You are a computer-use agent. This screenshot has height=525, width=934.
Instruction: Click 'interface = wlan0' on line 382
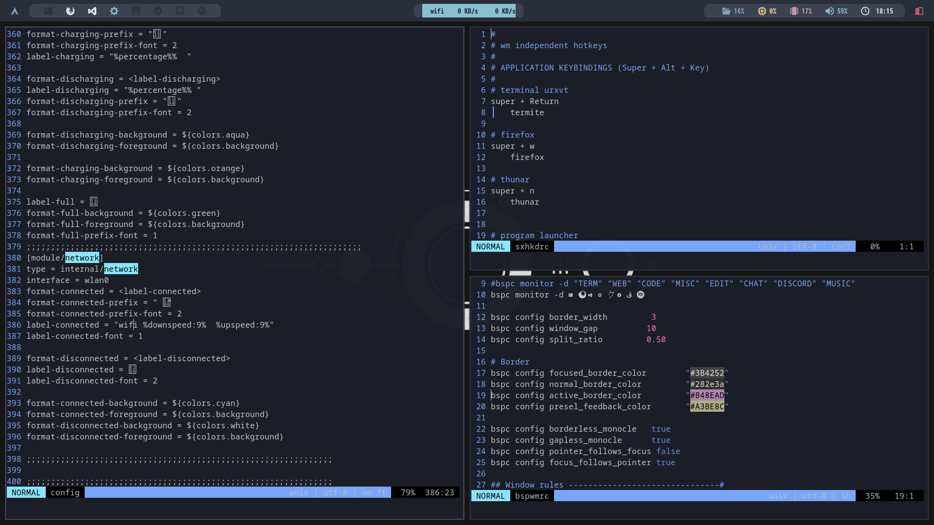tap(68, 280)
